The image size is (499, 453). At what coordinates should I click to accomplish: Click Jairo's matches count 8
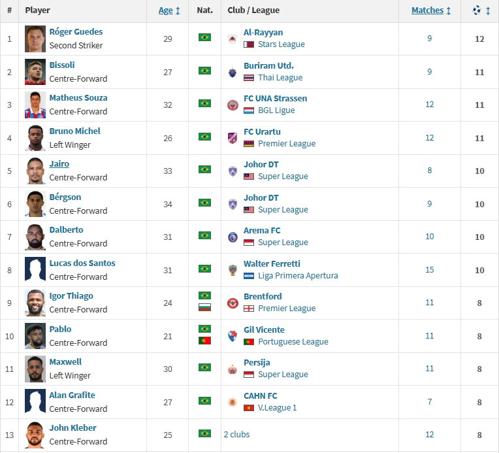click(430, 171)
